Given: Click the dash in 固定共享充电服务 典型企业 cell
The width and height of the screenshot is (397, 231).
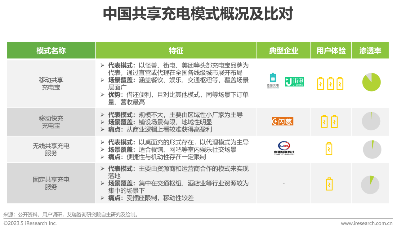Looking at the screenshot, I should 283,184.
